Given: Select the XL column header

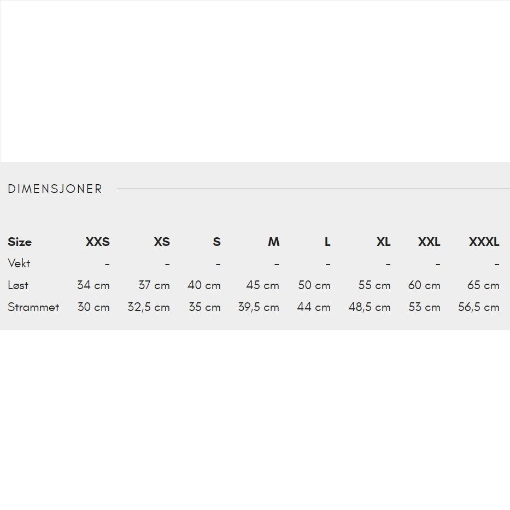Looking at the screenshot, I should coord(383,242).
